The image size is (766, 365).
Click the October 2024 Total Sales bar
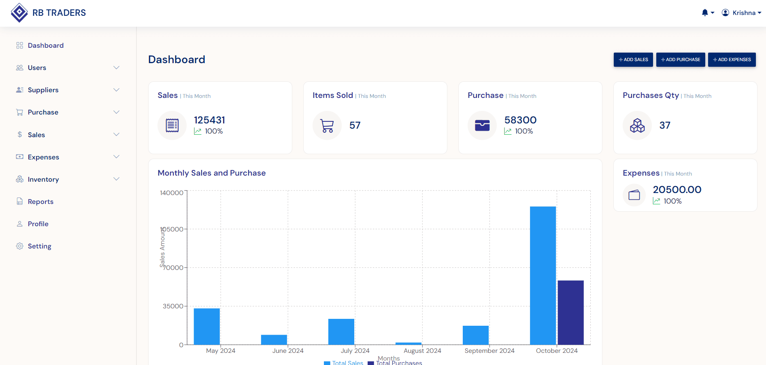(x=543, y=276)
